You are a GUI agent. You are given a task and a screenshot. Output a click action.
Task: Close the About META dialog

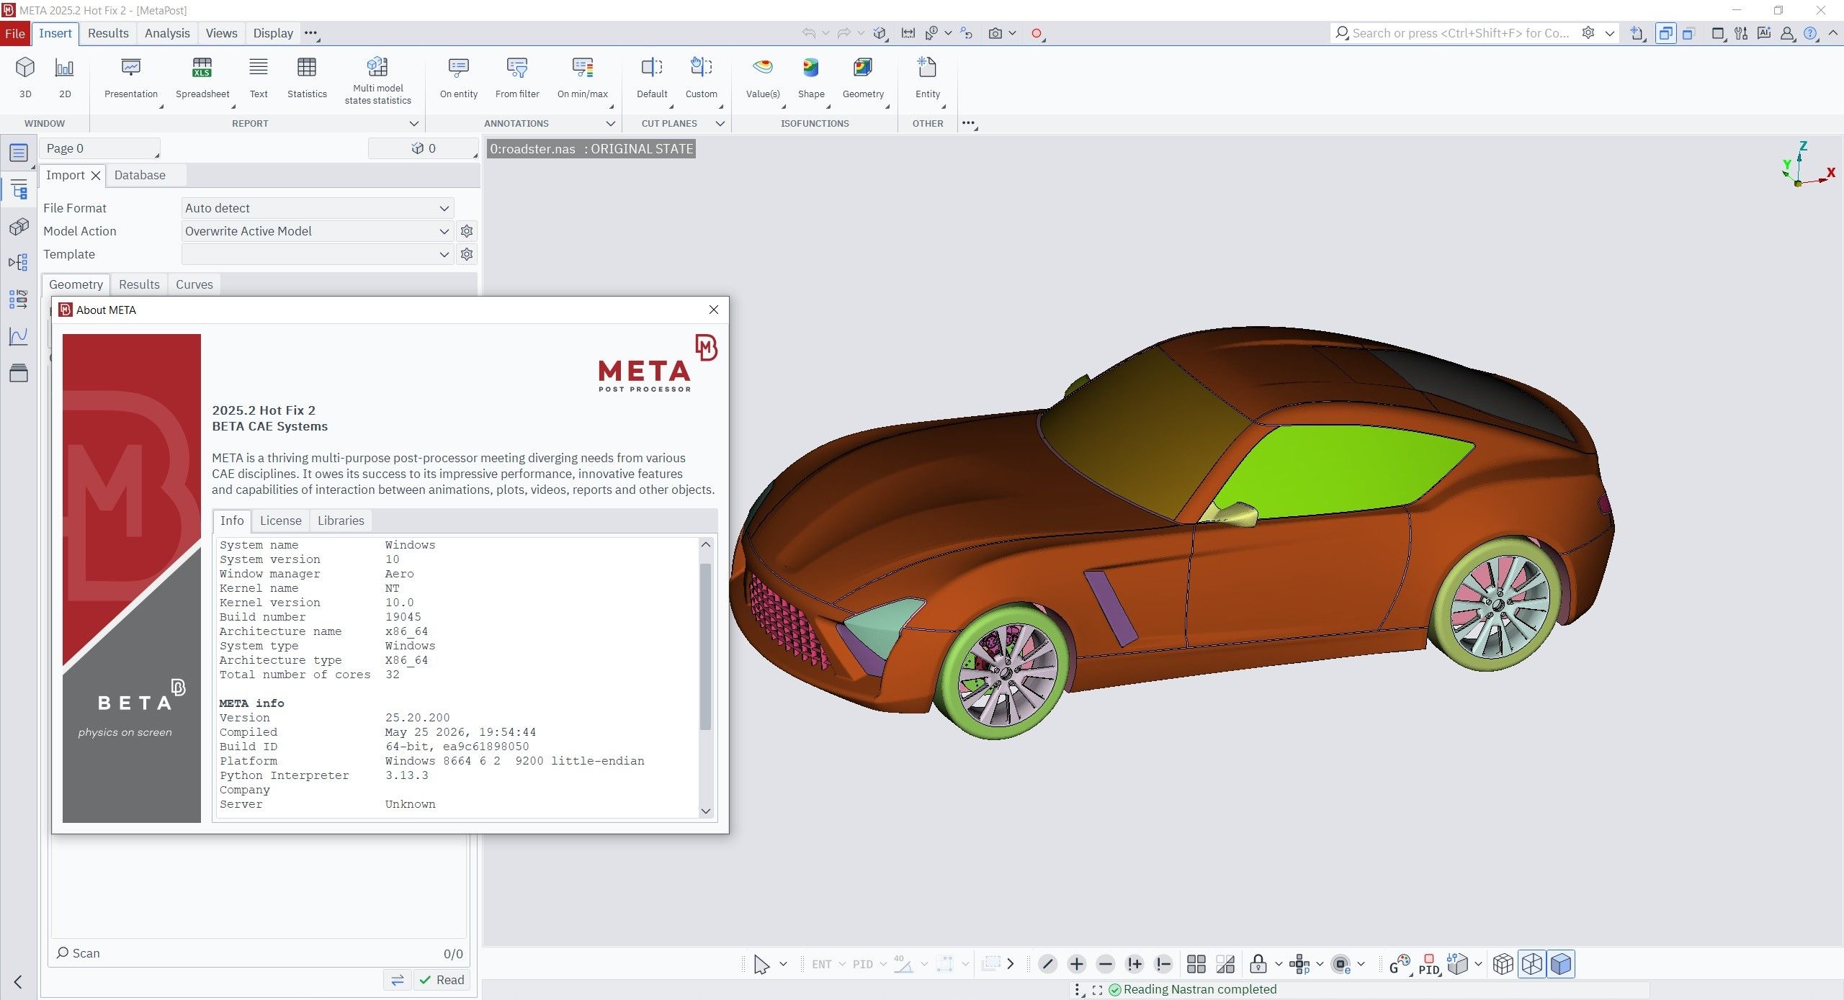coord(714,310)
